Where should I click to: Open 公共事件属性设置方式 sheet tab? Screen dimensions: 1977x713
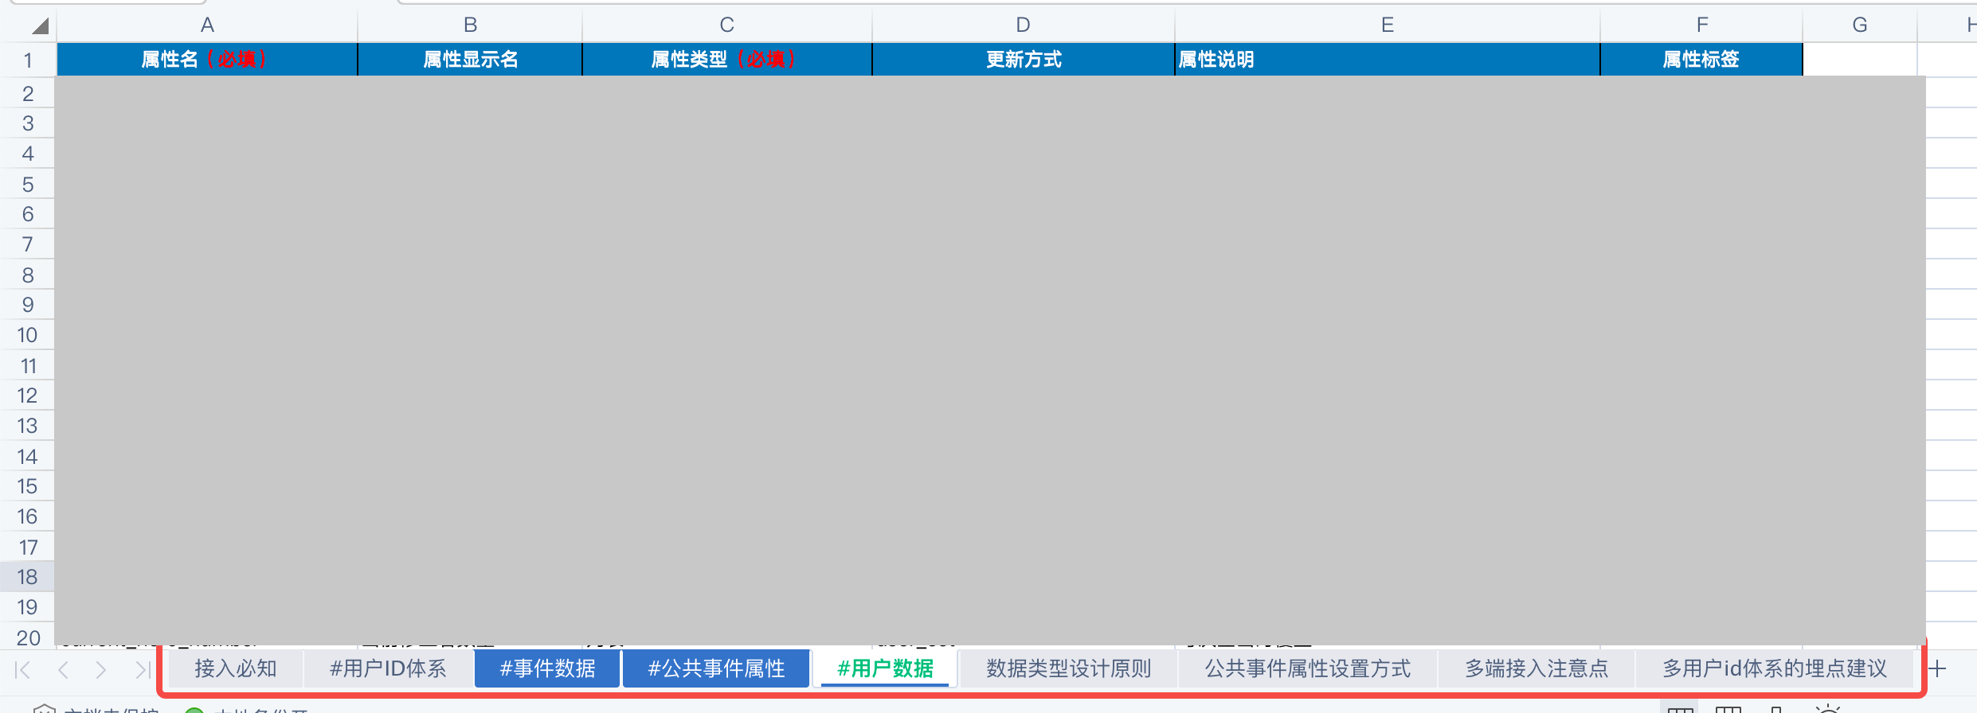click(x=1308, y=668)
